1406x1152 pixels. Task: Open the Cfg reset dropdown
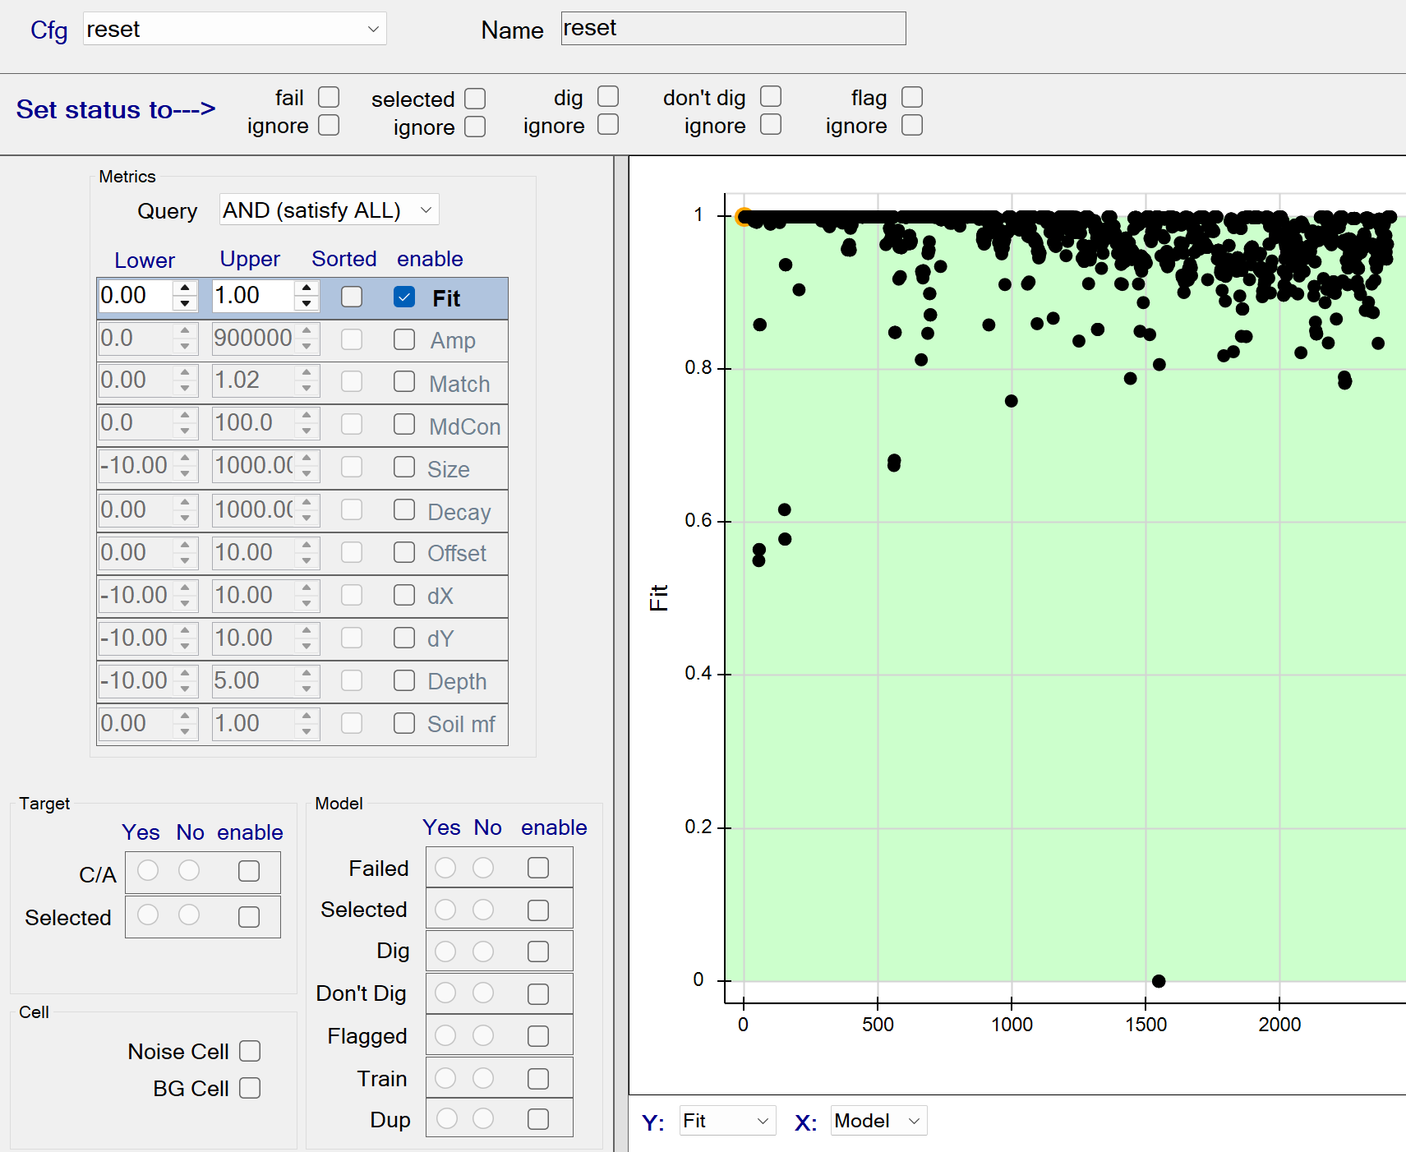(234, 29)
